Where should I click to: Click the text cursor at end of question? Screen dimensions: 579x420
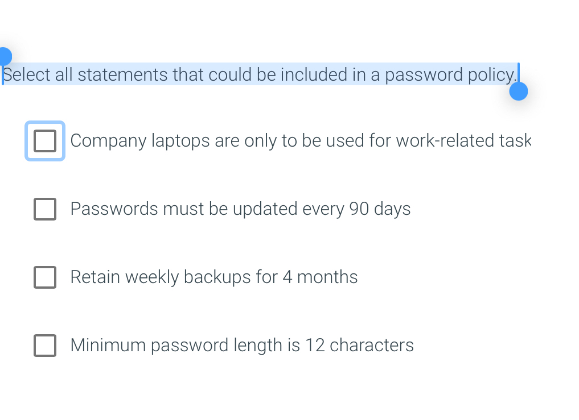click(x=518, y=74)
